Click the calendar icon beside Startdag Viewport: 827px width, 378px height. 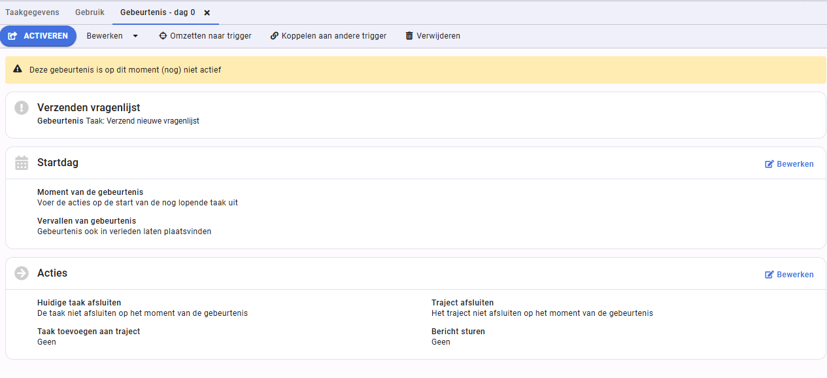point(22,163)
